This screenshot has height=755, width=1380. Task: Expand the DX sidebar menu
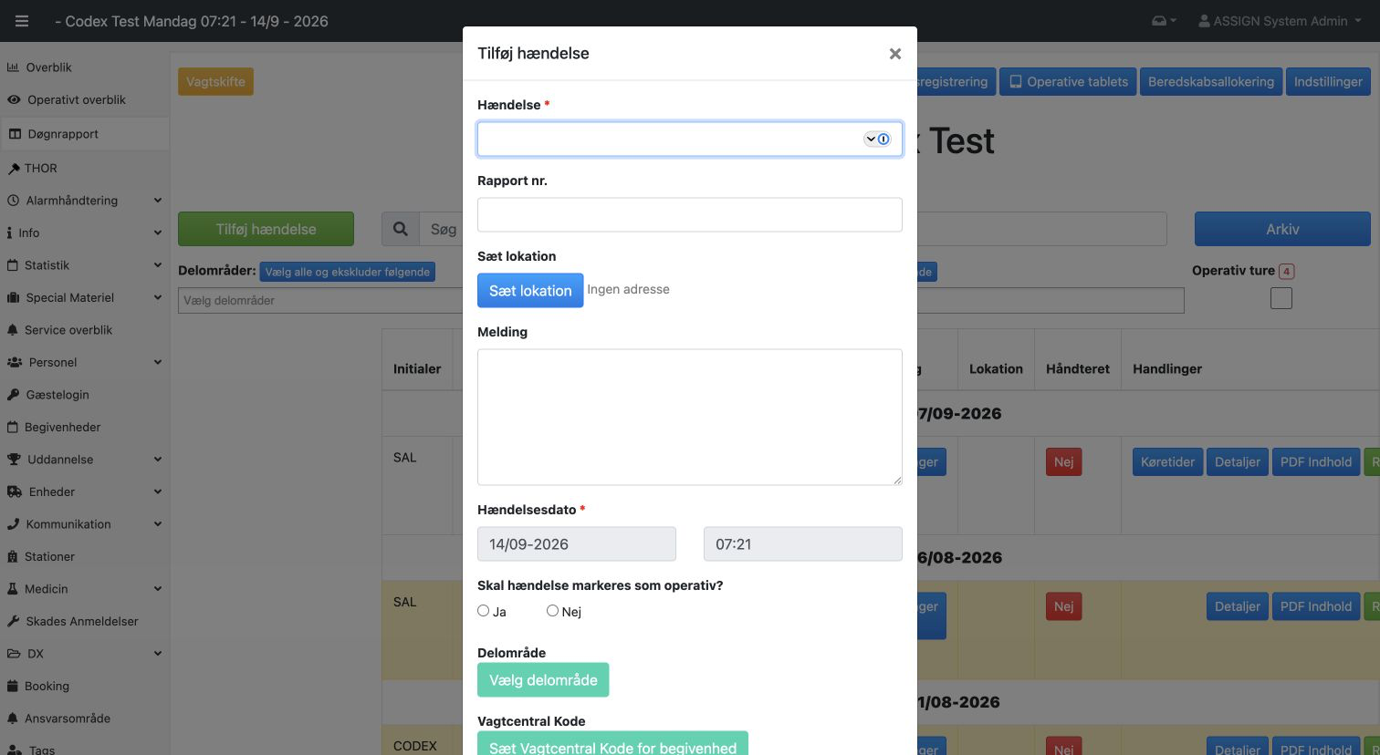84,654
